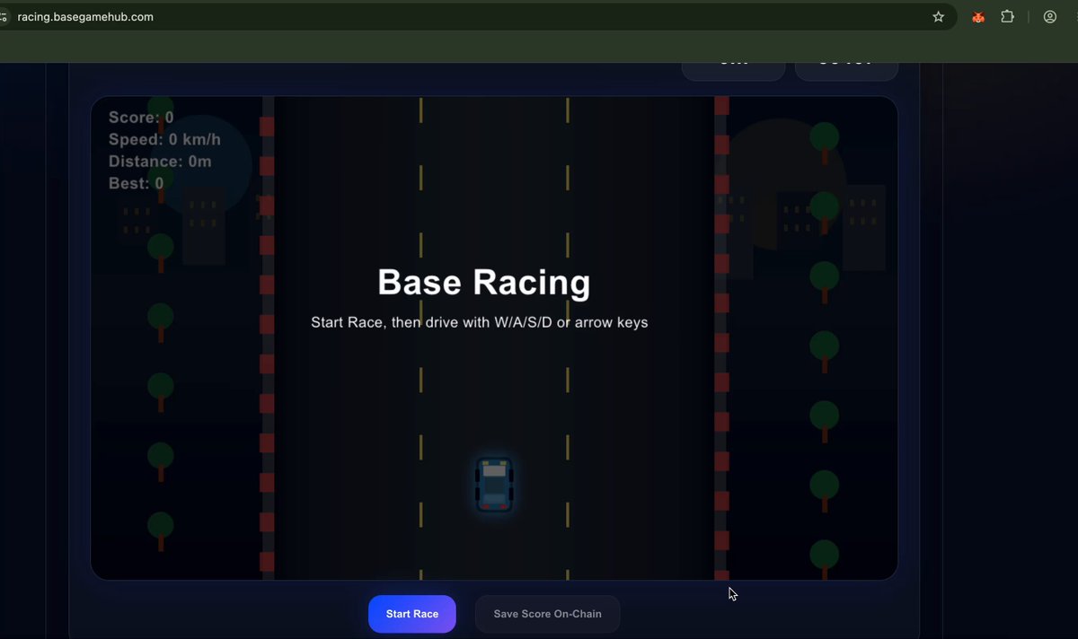The width and height of the screenshot is (1078, 639).
Task: Open the Chrome profile avatar menu
Action: 1049,17
